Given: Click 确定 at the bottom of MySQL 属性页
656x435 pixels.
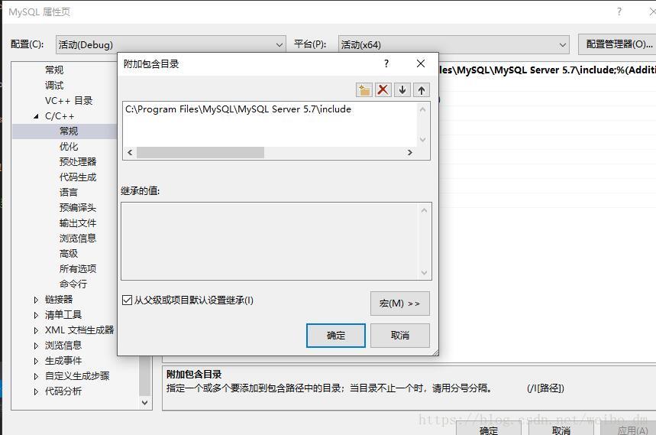Looking at the screenshot, I should [489, 429].
